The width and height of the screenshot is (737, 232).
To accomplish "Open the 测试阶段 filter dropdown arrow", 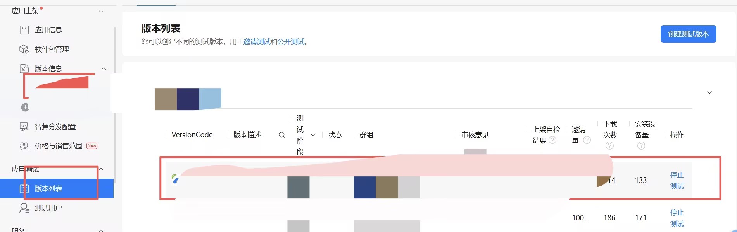I will click(313, 135).
